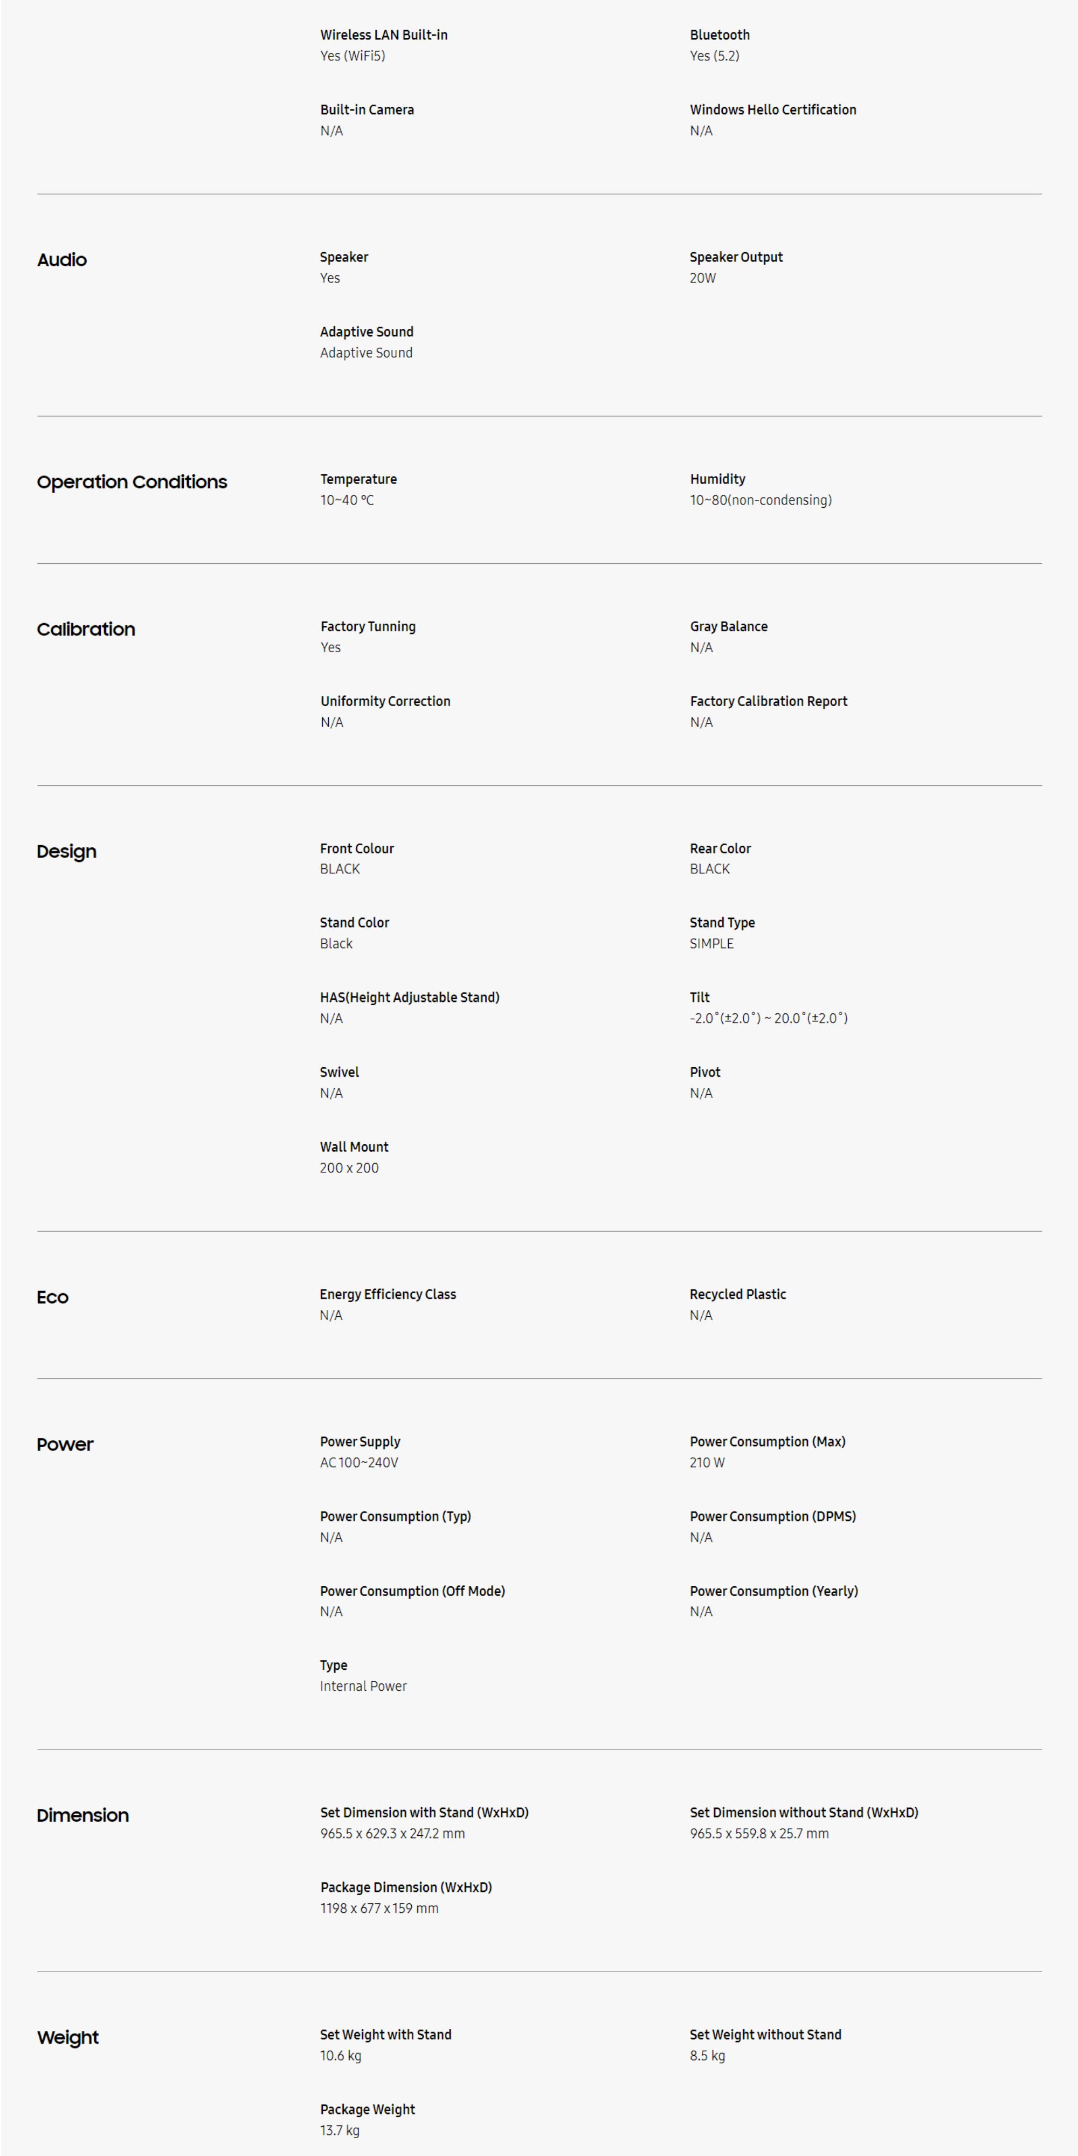The width and height of the screenshot is (1078, 2156).
Task: Select the Power section heading
Action: pyautogui.click(x=65, y=1445)
